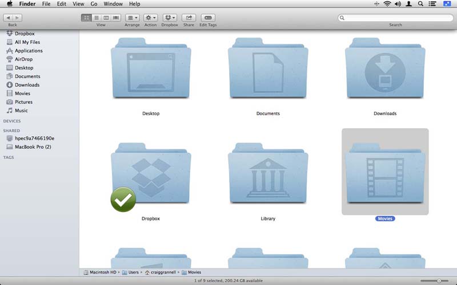Click the Share toolbar button
The width and height of the screenshot is (457, 285).
(x=189, y=18)
